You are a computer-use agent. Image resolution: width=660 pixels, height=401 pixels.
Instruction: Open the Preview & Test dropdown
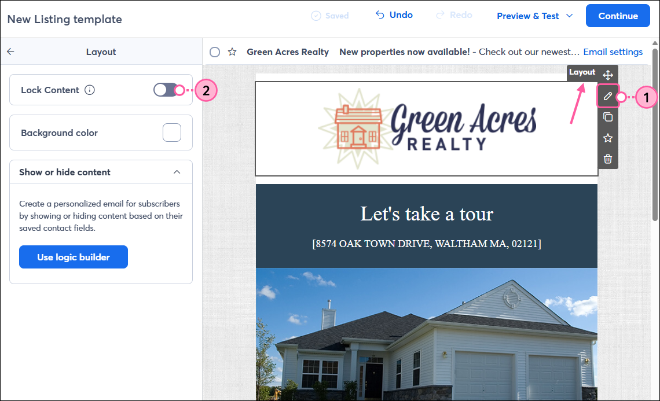coord(534,16)
